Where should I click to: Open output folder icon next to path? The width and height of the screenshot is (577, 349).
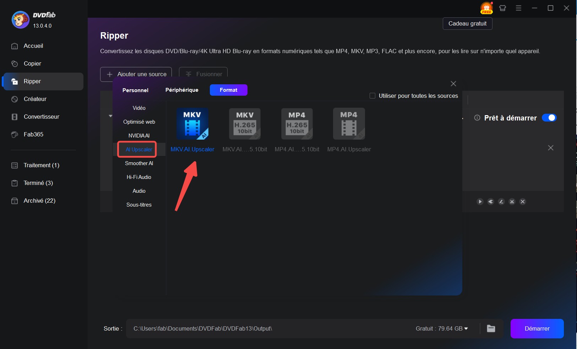(x=491, y=328)
